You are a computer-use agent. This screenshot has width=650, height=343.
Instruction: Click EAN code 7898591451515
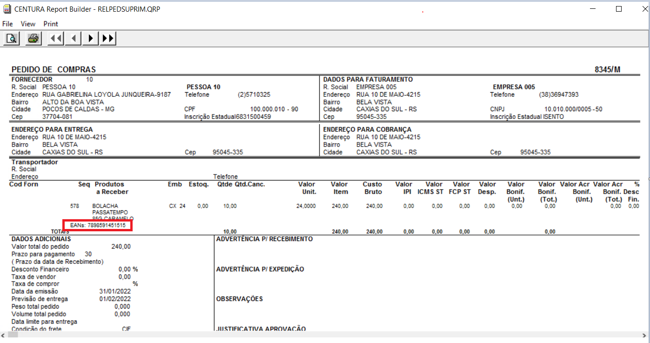tap(107, 225)
